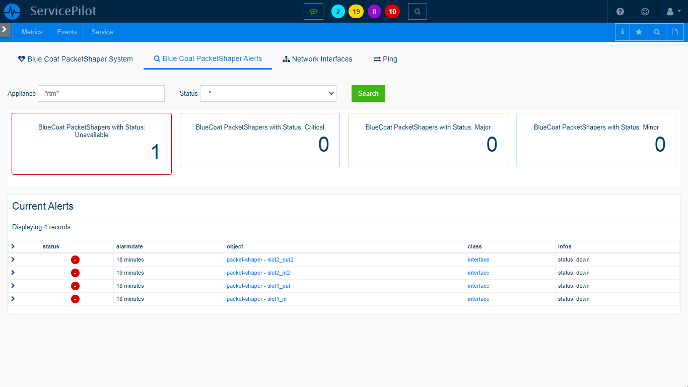Click the document page icon in toolbar
Image resolution: width=688 pixels, height=387 pixels.
675,32
